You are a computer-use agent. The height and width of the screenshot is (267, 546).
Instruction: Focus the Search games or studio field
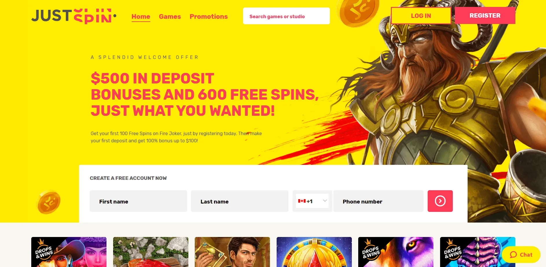(286, 16)
